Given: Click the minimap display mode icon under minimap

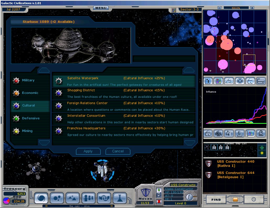Looking at the screenshot, I should [208, 81].
